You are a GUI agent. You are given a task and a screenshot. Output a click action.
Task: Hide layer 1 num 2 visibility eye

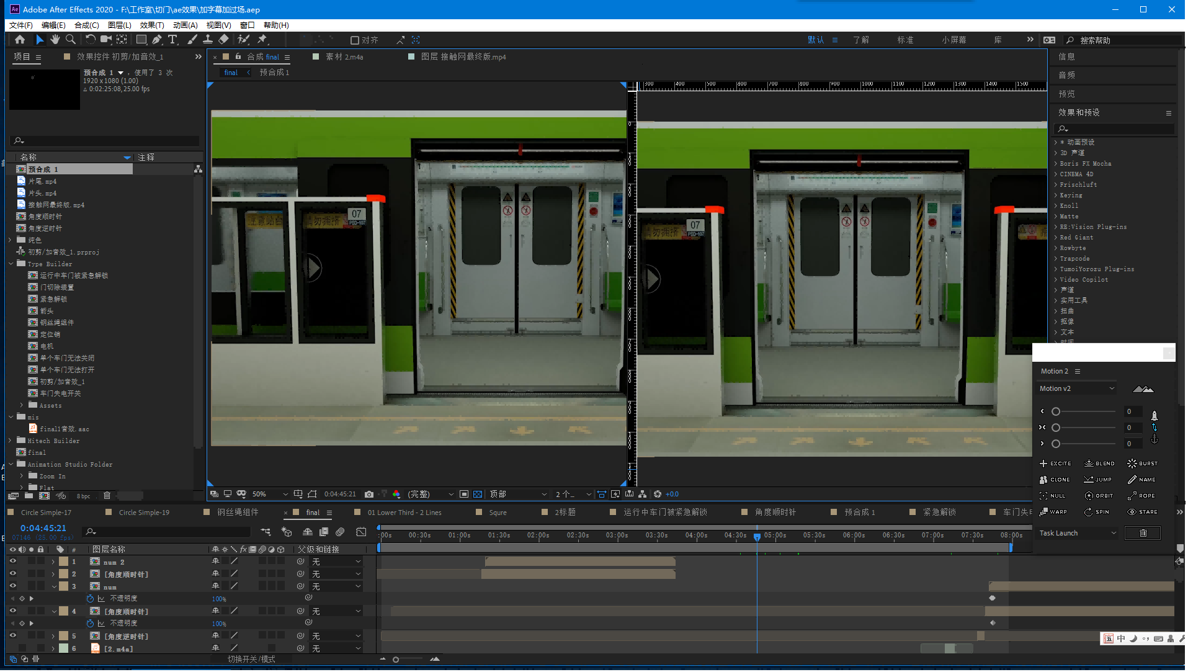tap(12, 562)
